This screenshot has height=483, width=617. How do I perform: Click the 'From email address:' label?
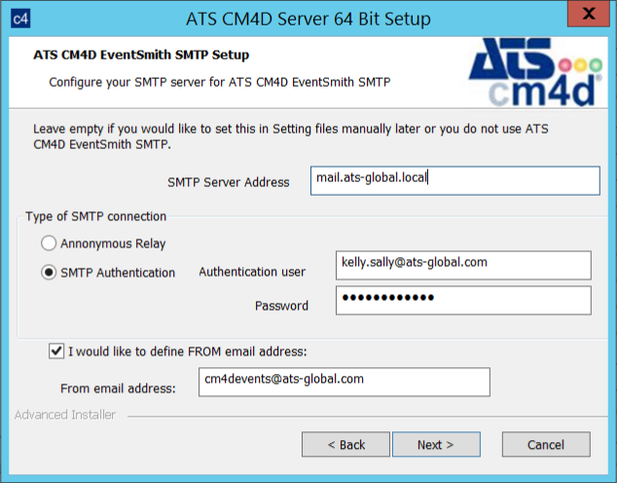click(118, 389)
